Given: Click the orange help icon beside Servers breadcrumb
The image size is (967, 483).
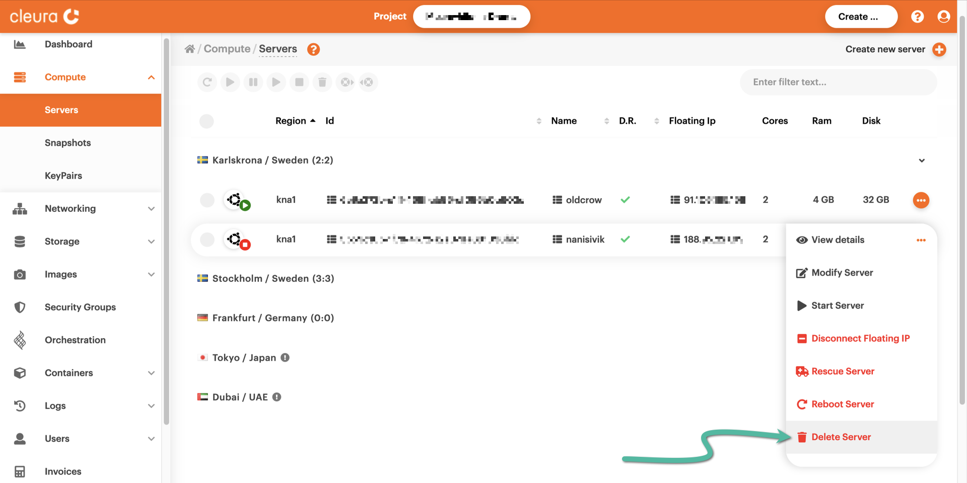Looking at the screenshot, I should (313, 49).
